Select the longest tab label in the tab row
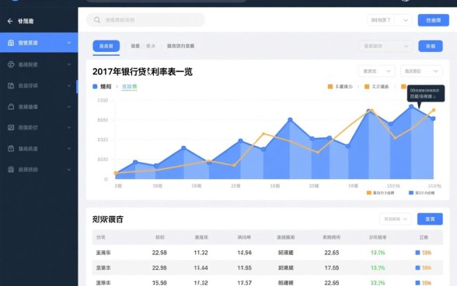This screenshot has width=457, height=286. point(180,46)
